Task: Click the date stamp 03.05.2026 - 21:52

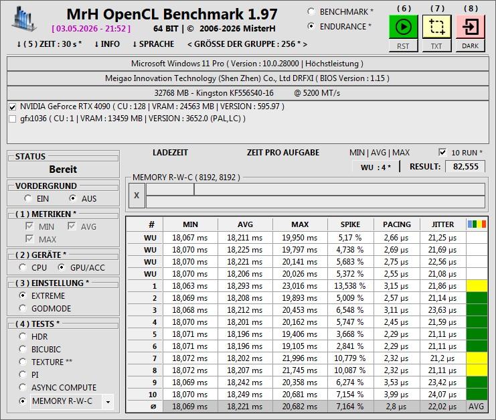Action: tap(91, 29)
